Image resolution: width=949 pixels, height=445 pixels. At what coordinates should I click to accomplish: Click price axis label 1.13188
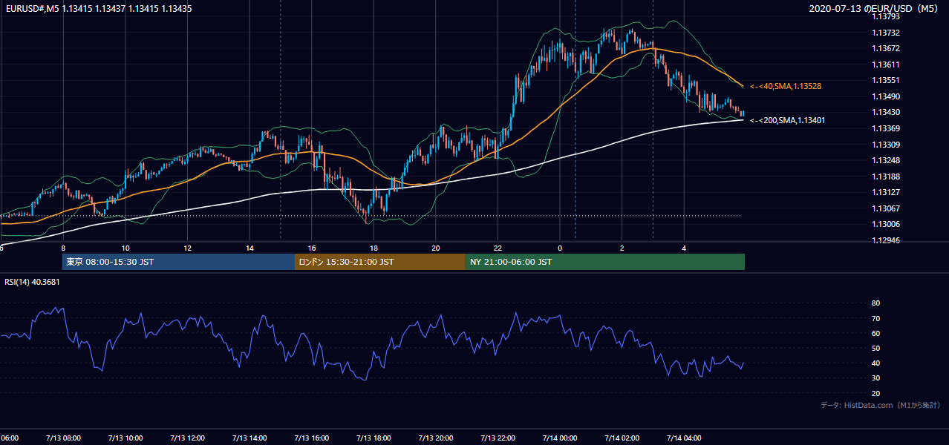(886, 177)
